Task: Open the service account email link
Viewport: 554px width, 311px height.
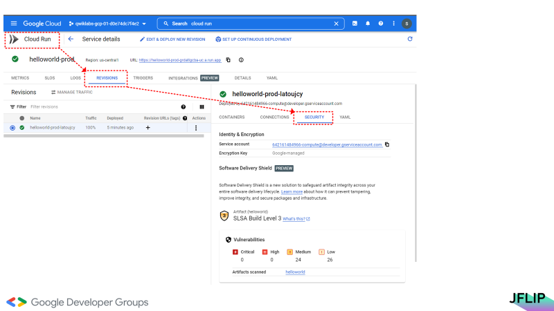Action: tap(327, 144)
